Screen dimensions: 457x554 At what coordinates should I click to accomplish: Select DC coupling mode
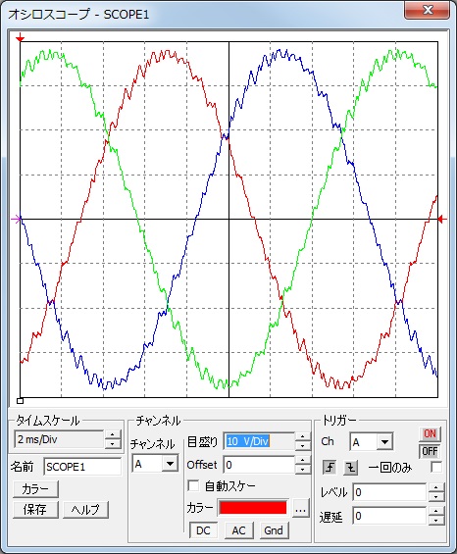tap(203, 530)
